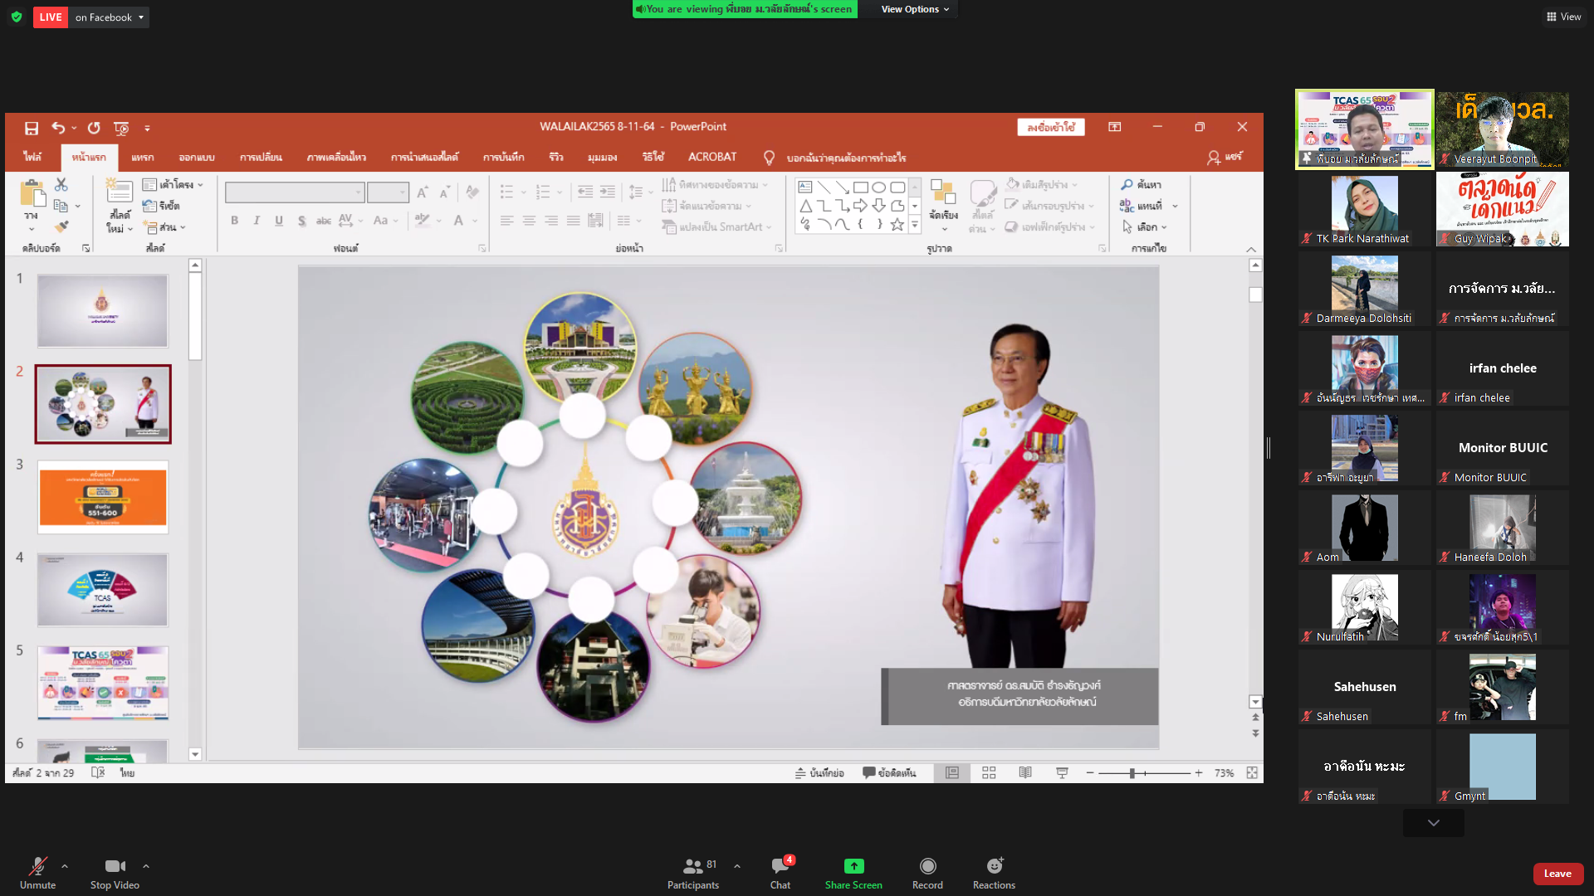Unmute the microphone

[37, 873]
